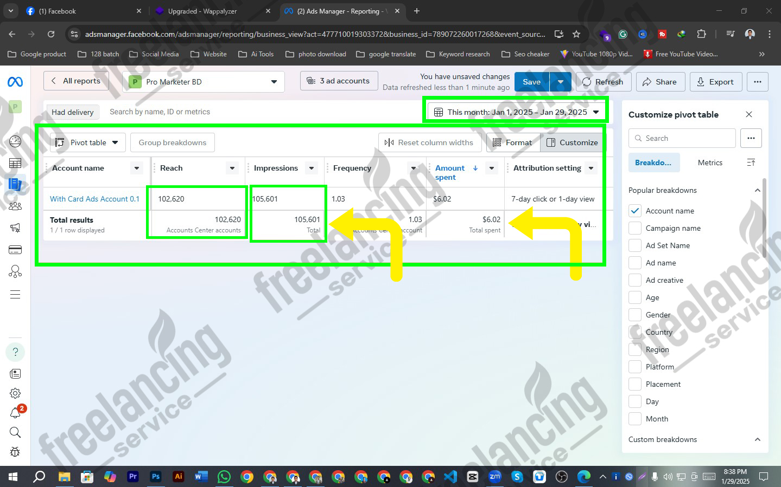Open the Attribution setting column dropdown arrow
Viewport: 781px width, 487px height.
[591, 168]
